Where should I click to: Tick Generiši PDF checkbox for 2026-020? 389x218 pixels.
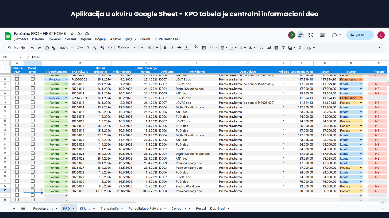point(17,135)
